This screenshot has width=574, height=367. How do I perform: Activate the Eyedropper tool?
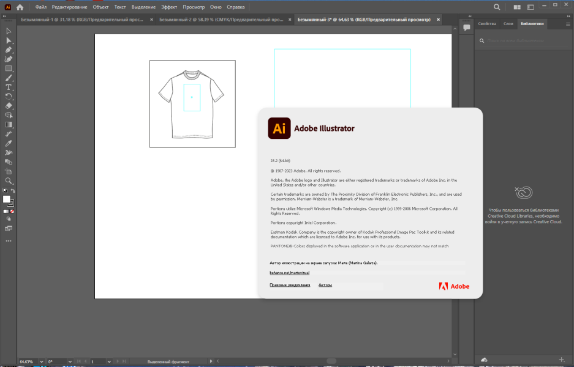[x=9, y=143]
